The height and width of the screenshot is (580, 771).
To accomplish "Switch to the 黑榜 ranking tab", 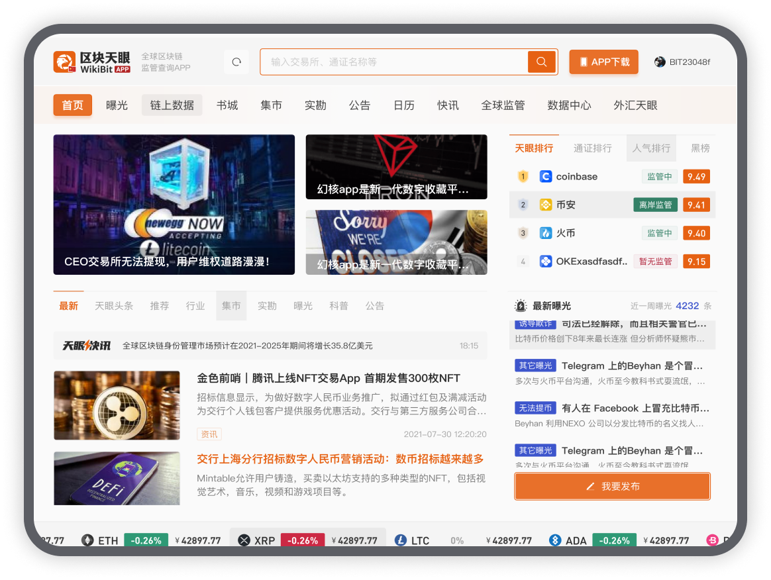I will click(x=700, y=148).
